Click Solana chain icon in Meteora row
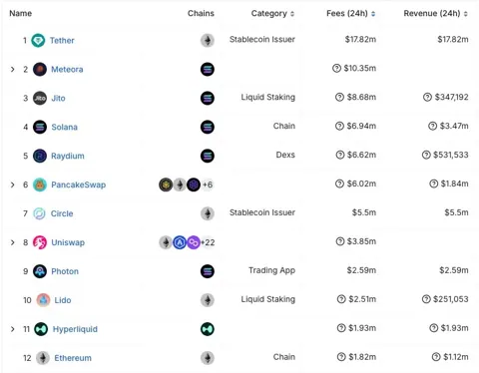 pos(208,70)
